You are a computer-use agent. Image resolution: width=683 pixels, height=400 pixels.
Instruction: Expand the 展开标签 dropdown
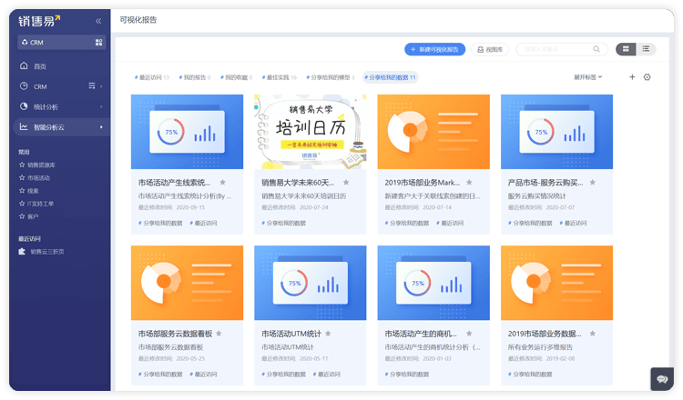(587, 77)
